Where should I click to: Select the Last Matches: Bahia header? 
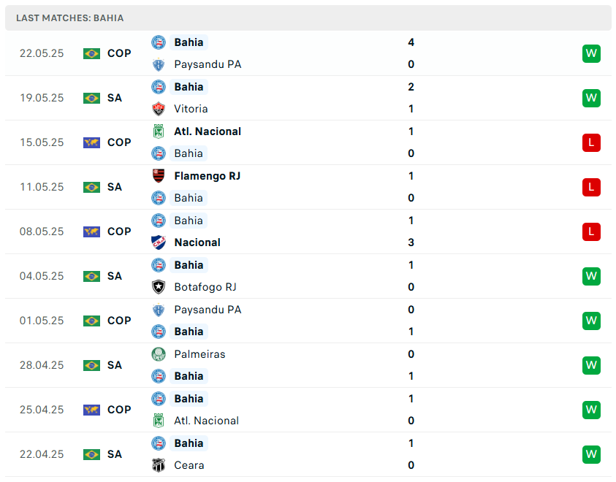click(x=70, y=18)
